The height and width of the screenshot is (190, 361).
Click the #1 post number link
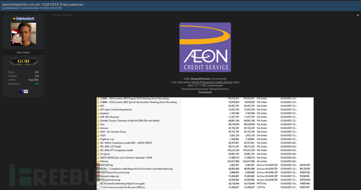click(x=358, y=15)
